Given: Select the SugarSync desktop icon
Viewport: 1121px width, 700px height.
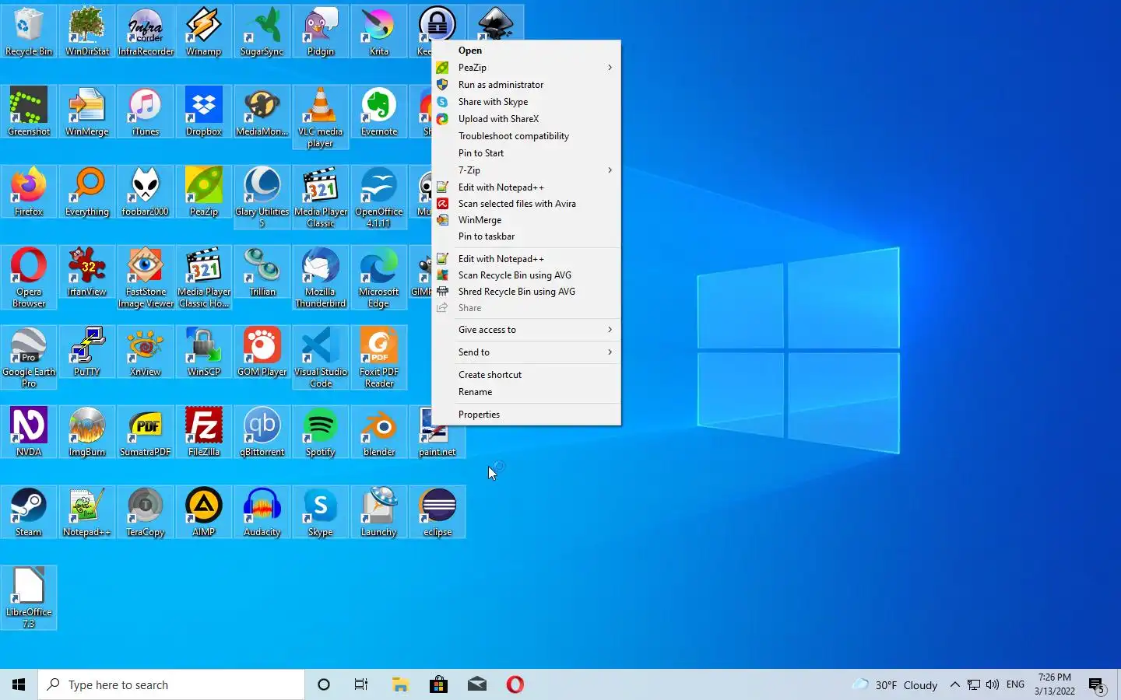Looking at the screenshot, I should point(262,32).
